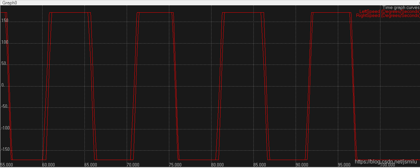The width and height of the screenshot is (420, 168).
Task: Select the 'Time graph curves' legend heading
Action: (401, 7)
